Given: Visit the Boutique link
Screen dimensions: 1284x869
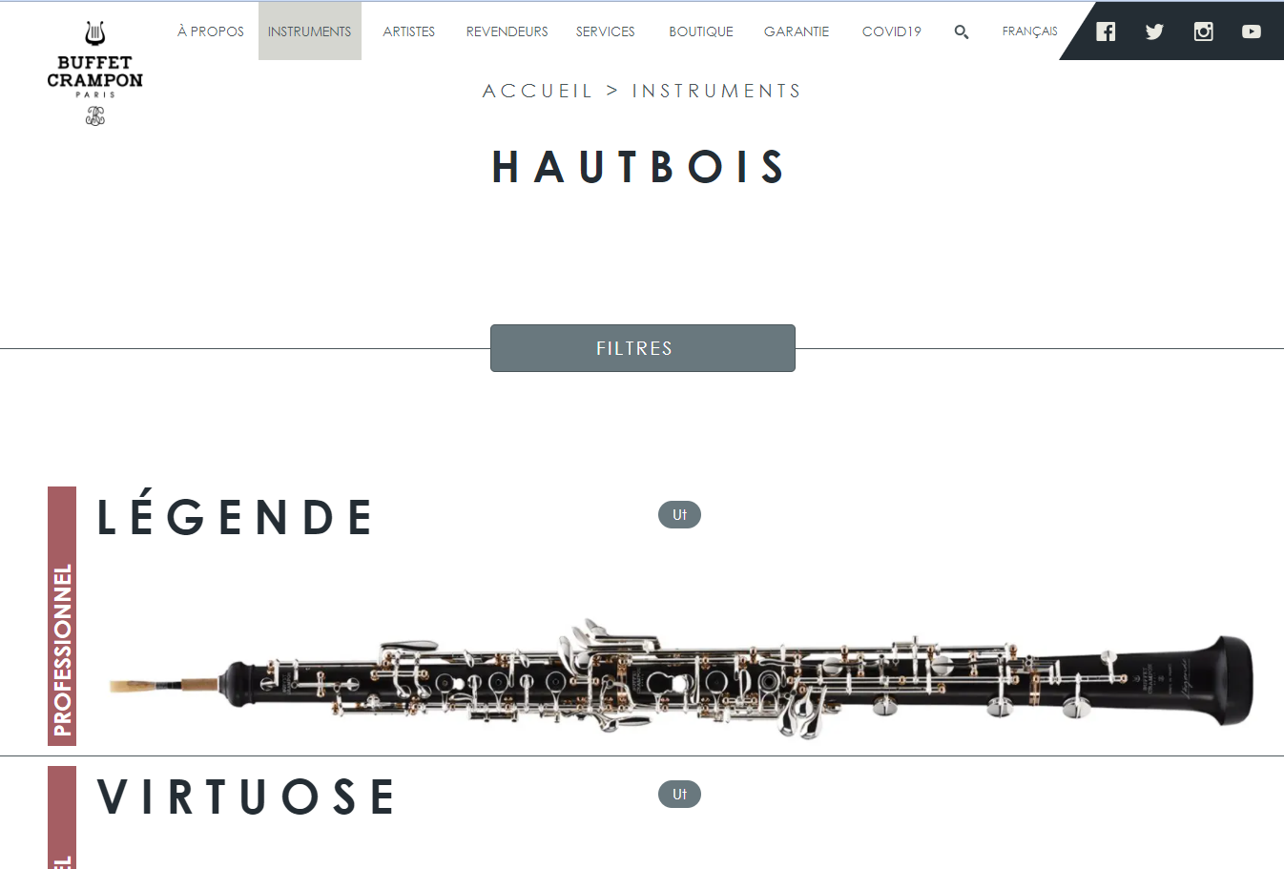Looking at the screenshot, I should [x=701, y=31].
